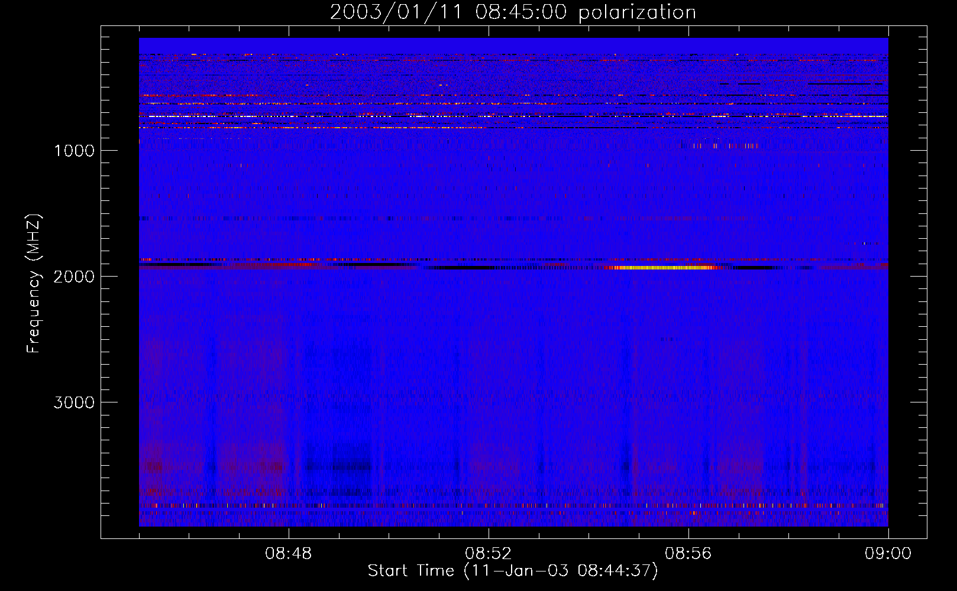
Task: Click the '2000' frequency tick label
Action: pos(74,277)
